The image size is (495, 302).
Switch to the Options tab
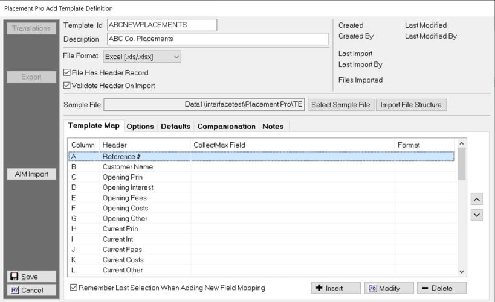(140, 127)
